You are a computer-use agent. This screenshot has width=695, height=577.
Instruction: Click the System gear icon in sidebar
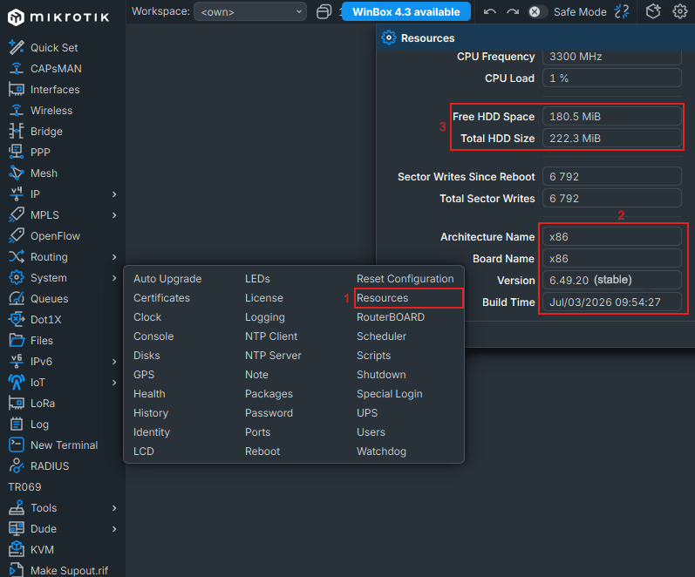(x=17, y=277)
